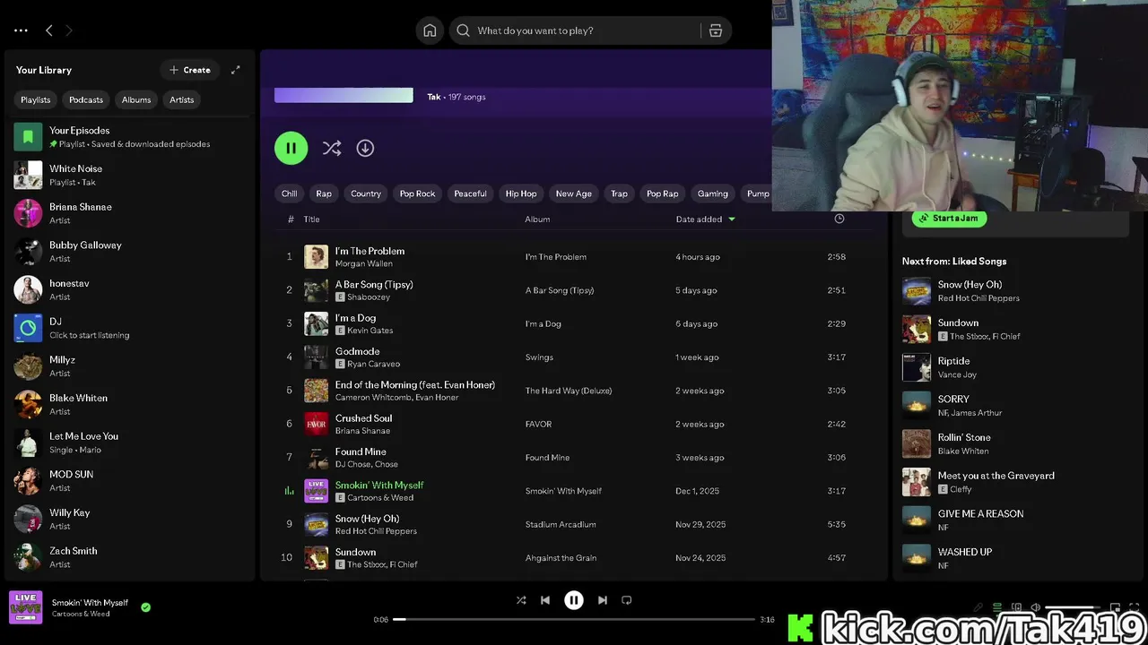Viewport: 1148px width, 645px height.
Task: Click the search magnifier icon
Action: [x=463, y=30]
